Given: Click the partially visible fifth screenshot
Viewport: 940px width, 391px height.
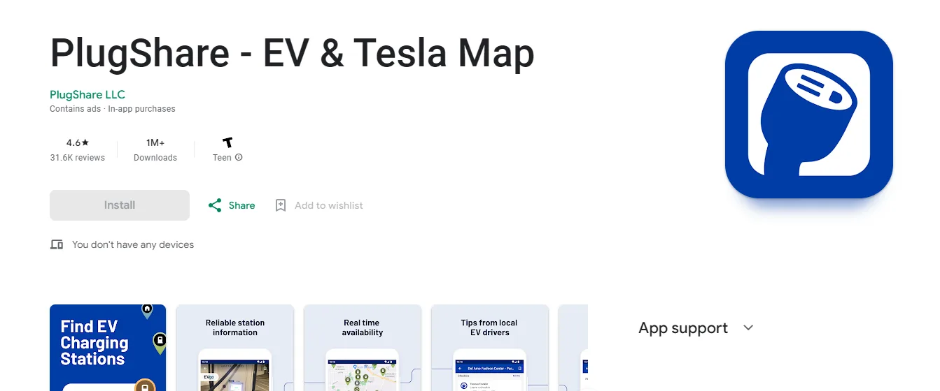Looking at the screenshot, I should pyautogui.click(x=573, y=348).
